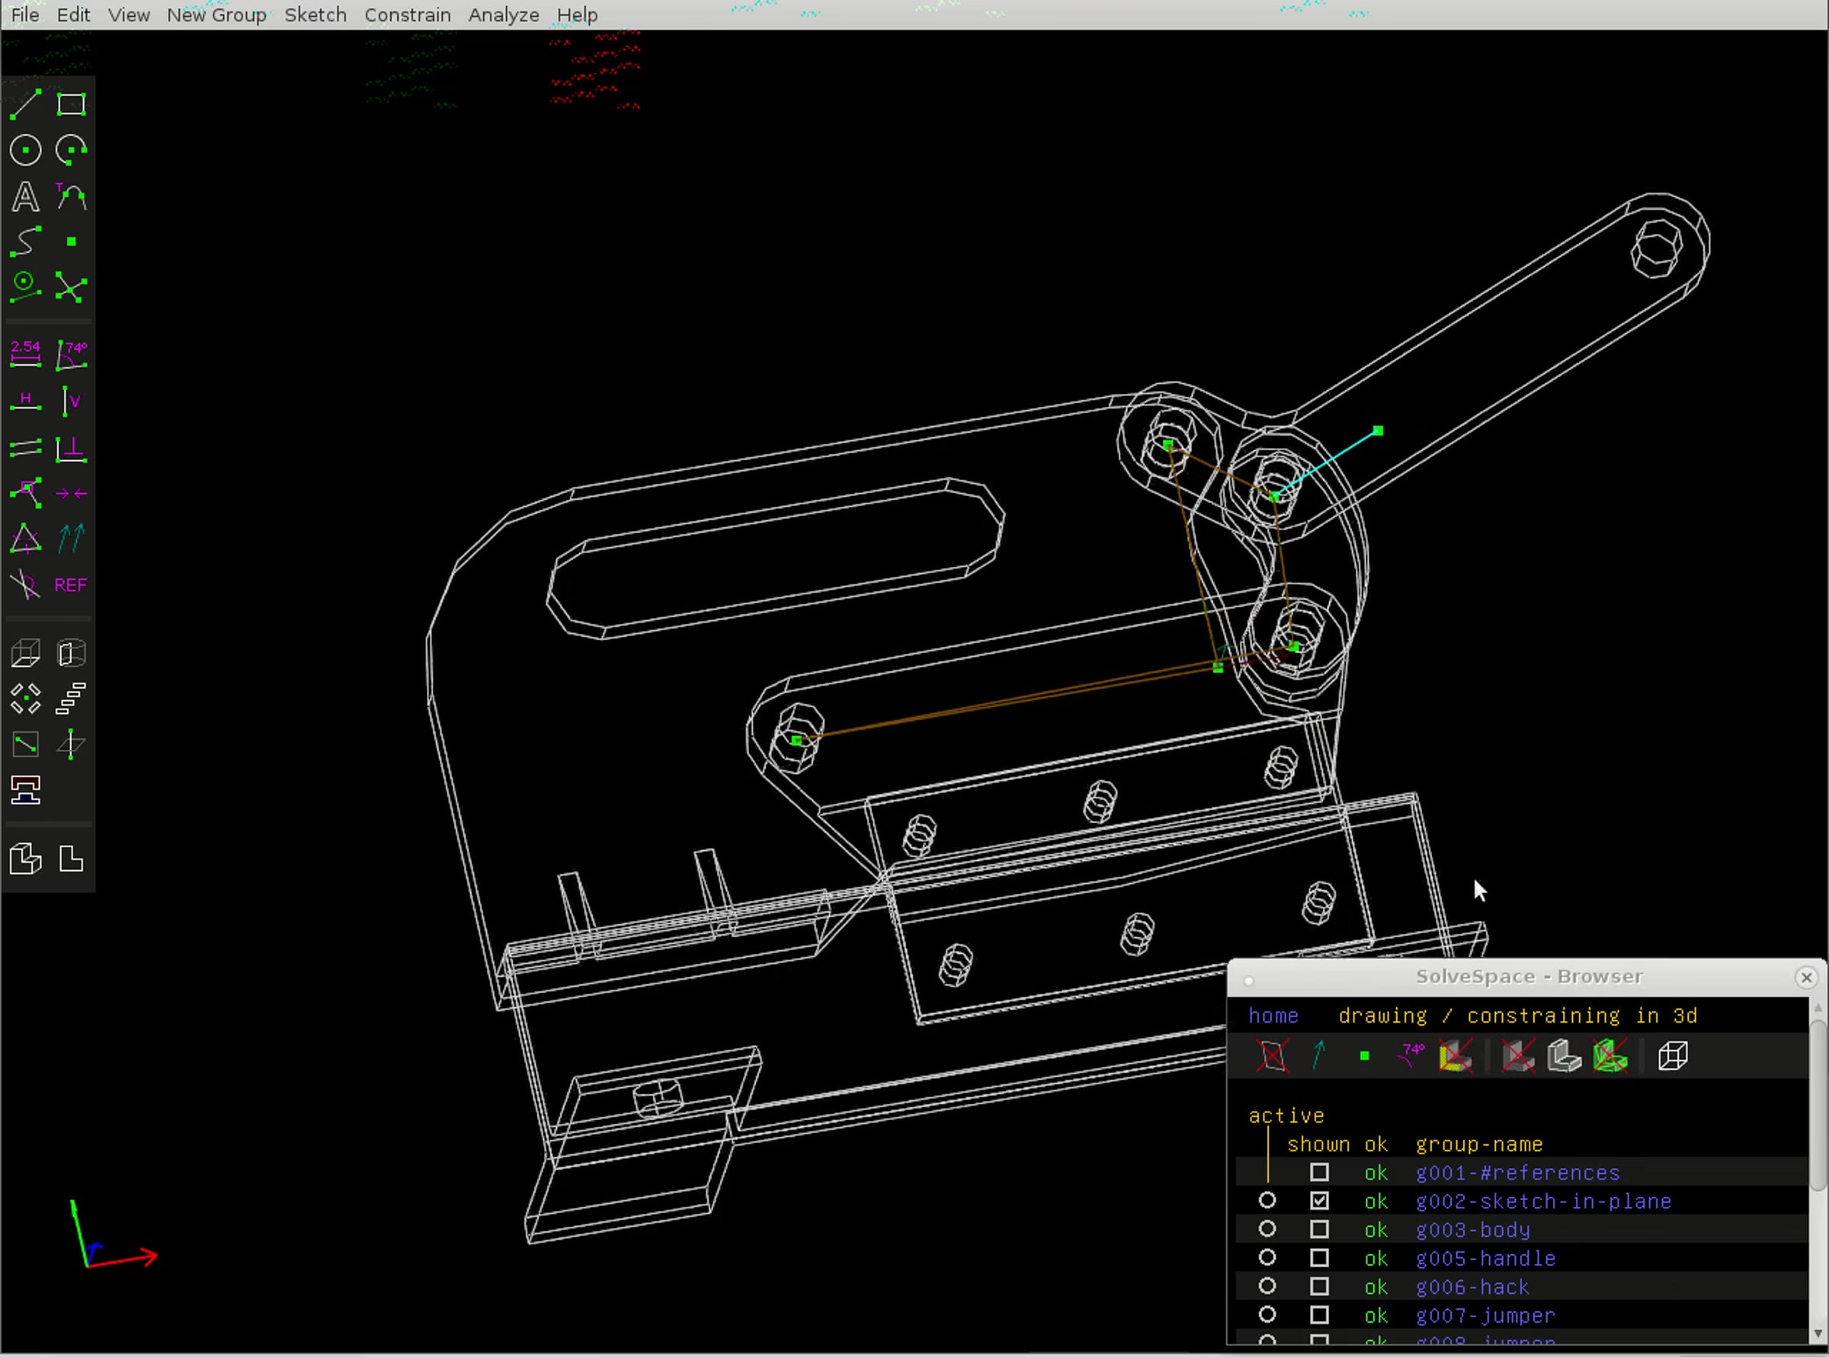This screenshot has height=1357, width=1829.
Task: Select the split curves at intersection tool
Action: pos(72,287)
